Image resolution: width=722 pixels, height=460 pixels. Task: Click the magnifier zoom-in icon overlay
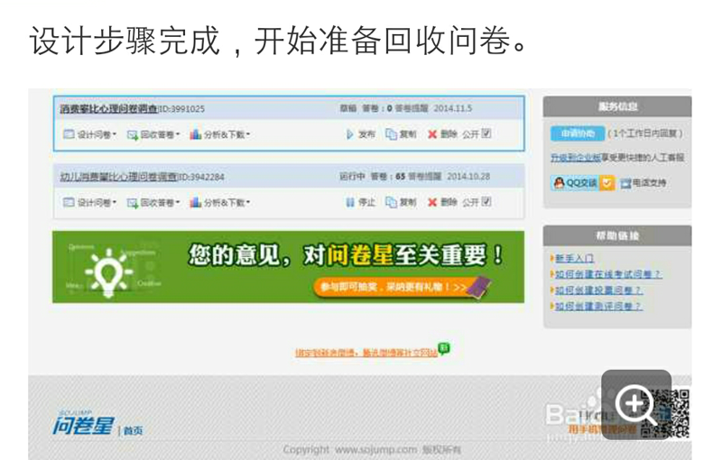(x=636, y=404)
